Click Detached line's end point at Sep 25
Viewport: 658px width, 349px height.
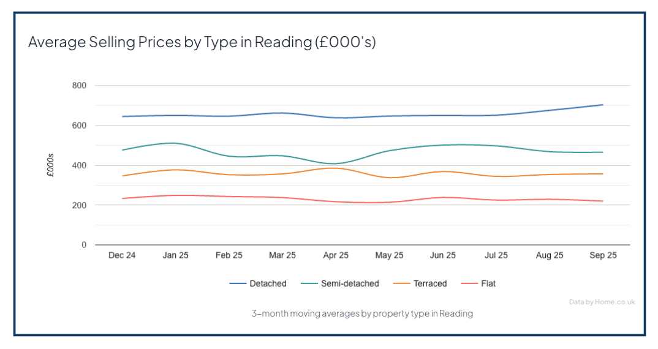(x=603, y=105)
